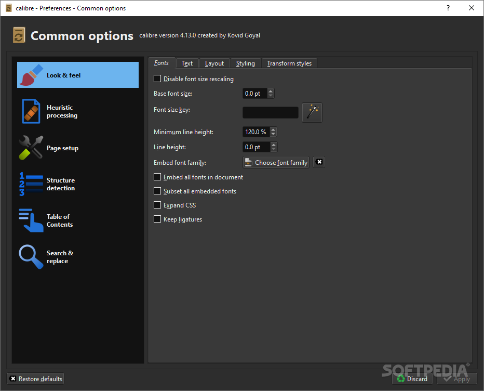Click the Minimum line height value field
Image resolution: width=484 pixels, height=391 pixels.
pos(256,132)
